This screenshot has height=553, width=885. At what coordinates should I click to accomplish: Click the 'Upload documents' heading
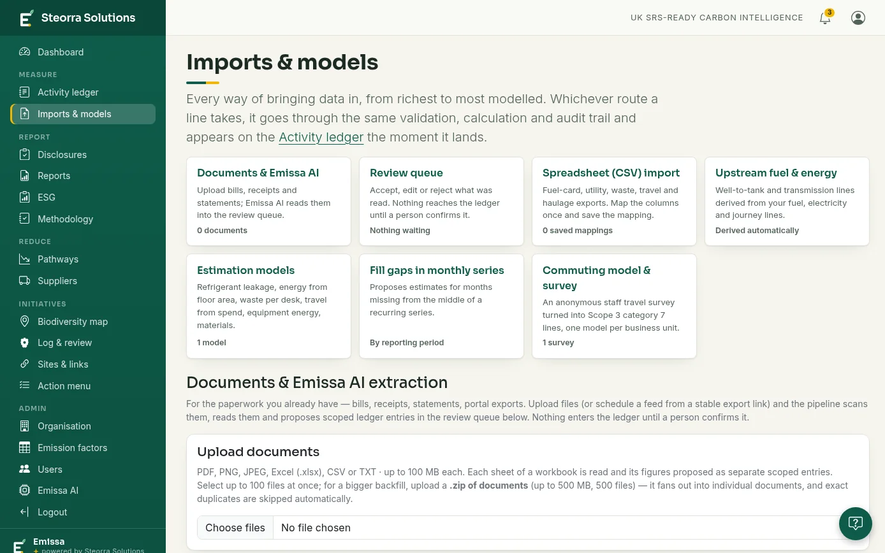pos(258,452)
